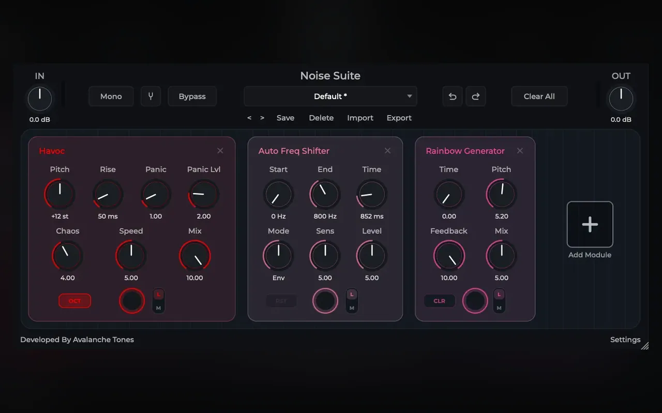Viewport: 662px width, 413px height.
Task: Click the undo arrow icon
Action: (452, 96)
